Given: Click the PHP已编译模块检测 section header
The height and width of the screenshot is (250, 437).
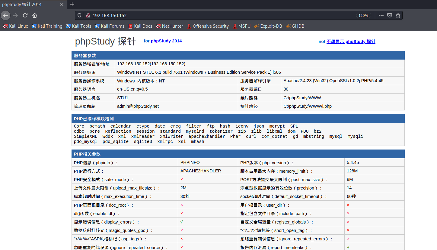Looking at the screenshot, I should point(238,119).
